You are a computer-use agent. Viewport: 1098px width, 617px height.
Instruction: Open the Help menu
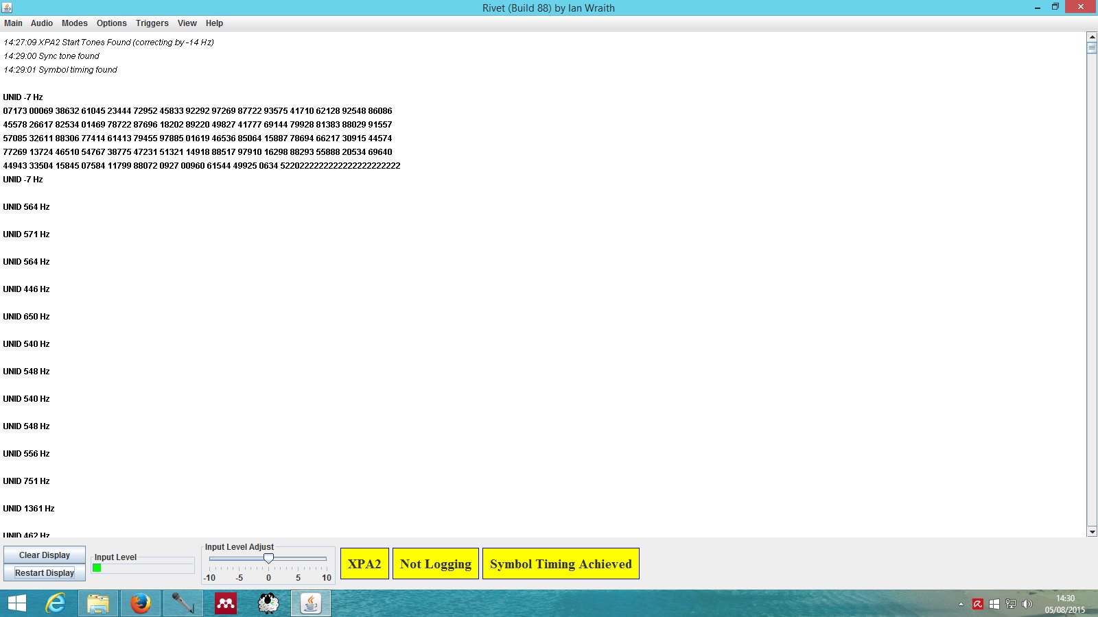(x=214, y=23)
